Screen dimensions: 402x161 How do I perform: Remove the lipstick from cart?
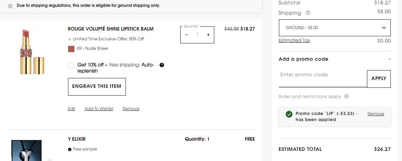[131, 109]
